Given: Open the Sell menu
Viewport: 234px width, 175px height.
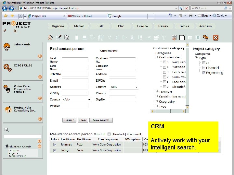Looking at the screenshot, I should [100, 26].
